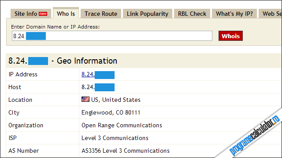Open the partially visible Web Se tab
Image resolution: width=282 pixels, height=158 pixels.
(x=270, y=14)
